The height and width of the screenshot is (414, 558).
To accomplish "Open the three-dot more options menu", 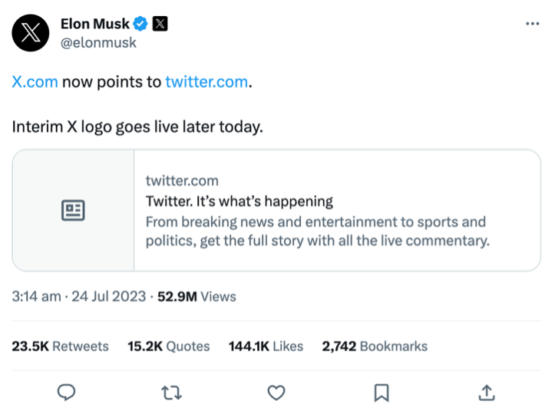I will click(532, 24).
